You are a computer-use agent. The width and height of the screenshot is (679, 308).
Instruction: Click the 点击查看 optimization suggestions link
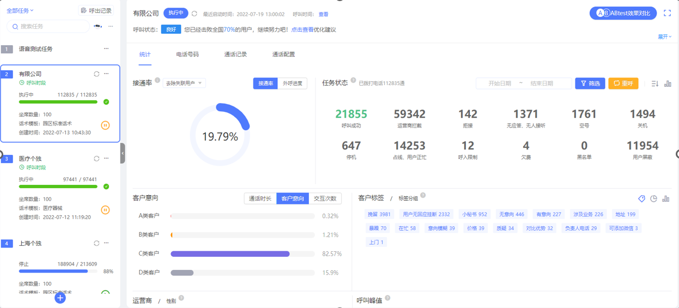[x=302, y=29]
